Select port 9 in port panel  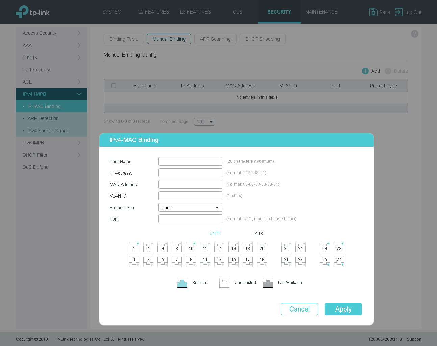[x=191, y=261]
